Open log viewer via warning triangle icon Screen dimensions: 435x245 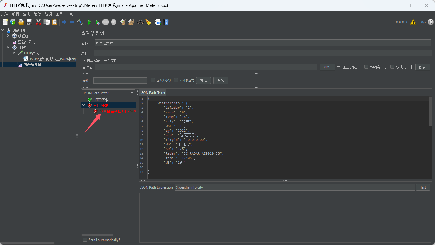(x=413, y=22)
